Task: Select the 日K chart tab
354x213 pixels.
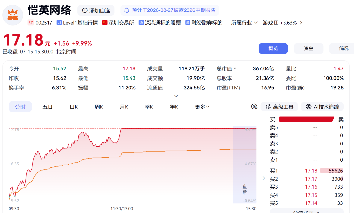Action: (x=74, y=107)
